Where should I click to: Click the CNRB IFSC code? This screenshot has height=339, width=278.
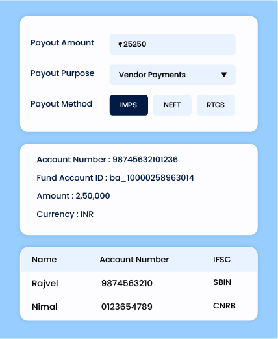pyautogui.click(x=224, y=306)
